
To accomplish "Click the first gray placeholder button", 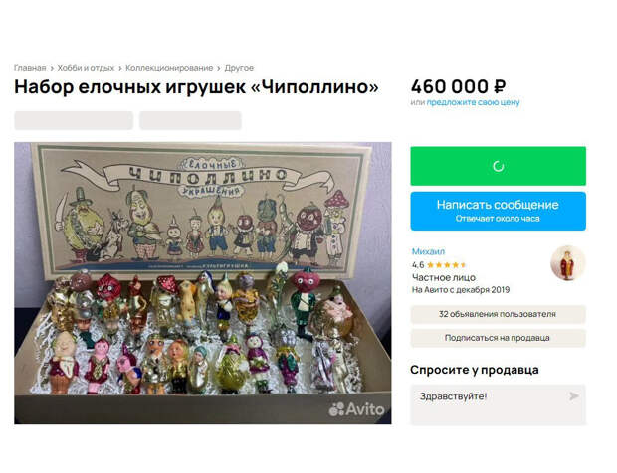I will click(74, 120).
